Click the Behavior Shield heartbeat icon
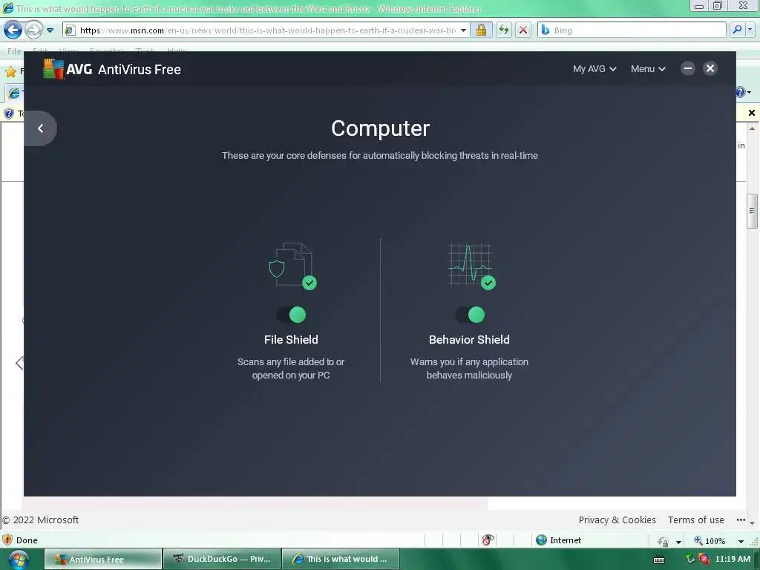This screenshot has height=570, width=760. (471, 266)
